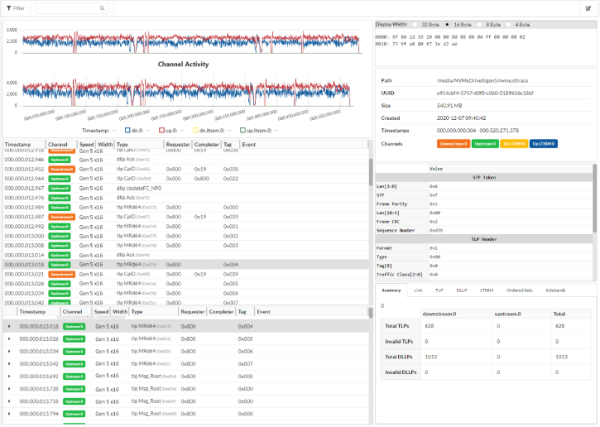Viewport: 600px width, 427px height.
Task: Switch to the Link tab
Action: coord(418,290)
